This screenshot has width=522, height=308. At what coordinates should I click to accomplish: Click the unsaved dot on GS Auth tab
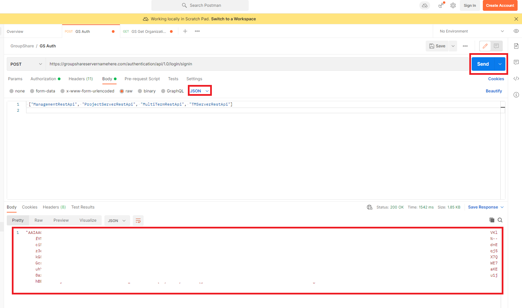tap(113, 31)
